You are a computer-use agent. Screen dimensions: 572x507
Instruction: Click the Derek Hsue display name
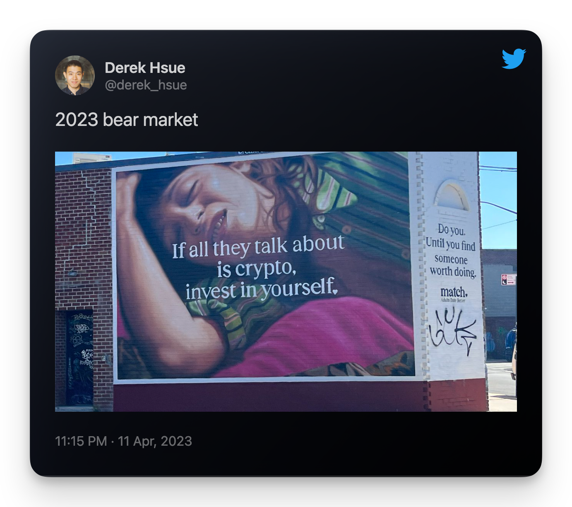(145, 68)
